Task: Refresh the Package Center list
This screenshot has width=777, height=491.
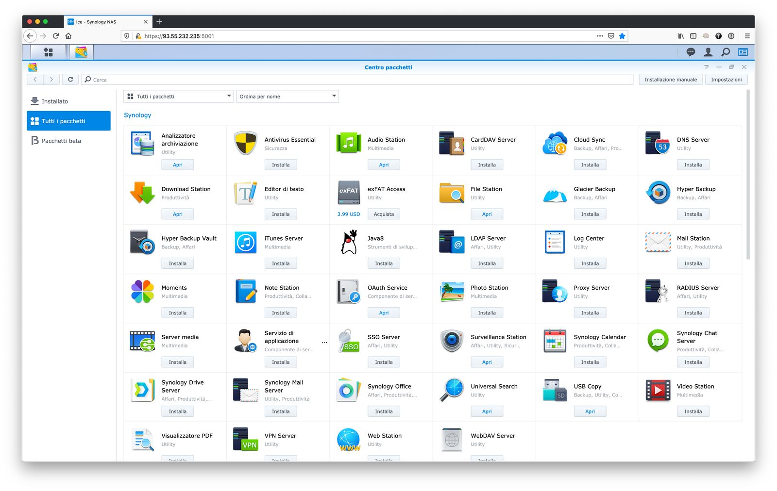Action: (70, 80)
